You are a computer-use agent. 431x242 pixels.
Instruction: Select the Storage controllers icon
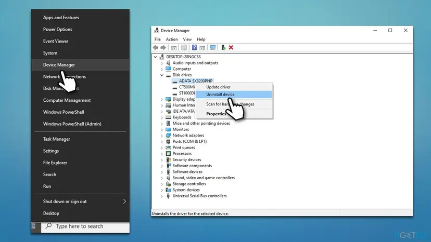click(168, 184)
